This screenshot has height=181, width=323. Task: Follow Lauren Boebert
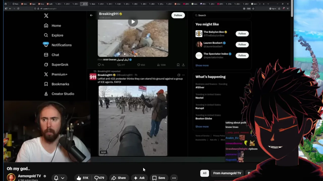point(242,44)
